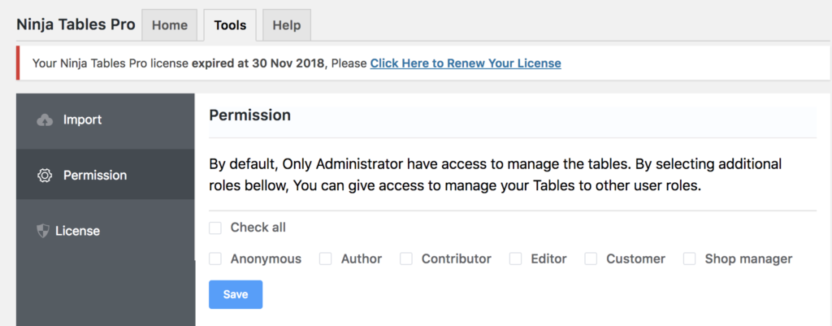
Task: Click Here to Renew Your License link
Action: point(466,63)
